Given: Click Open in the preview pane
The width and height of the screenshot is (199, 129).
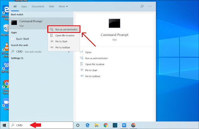Looking at the screenshot, I should pos(88,52).
